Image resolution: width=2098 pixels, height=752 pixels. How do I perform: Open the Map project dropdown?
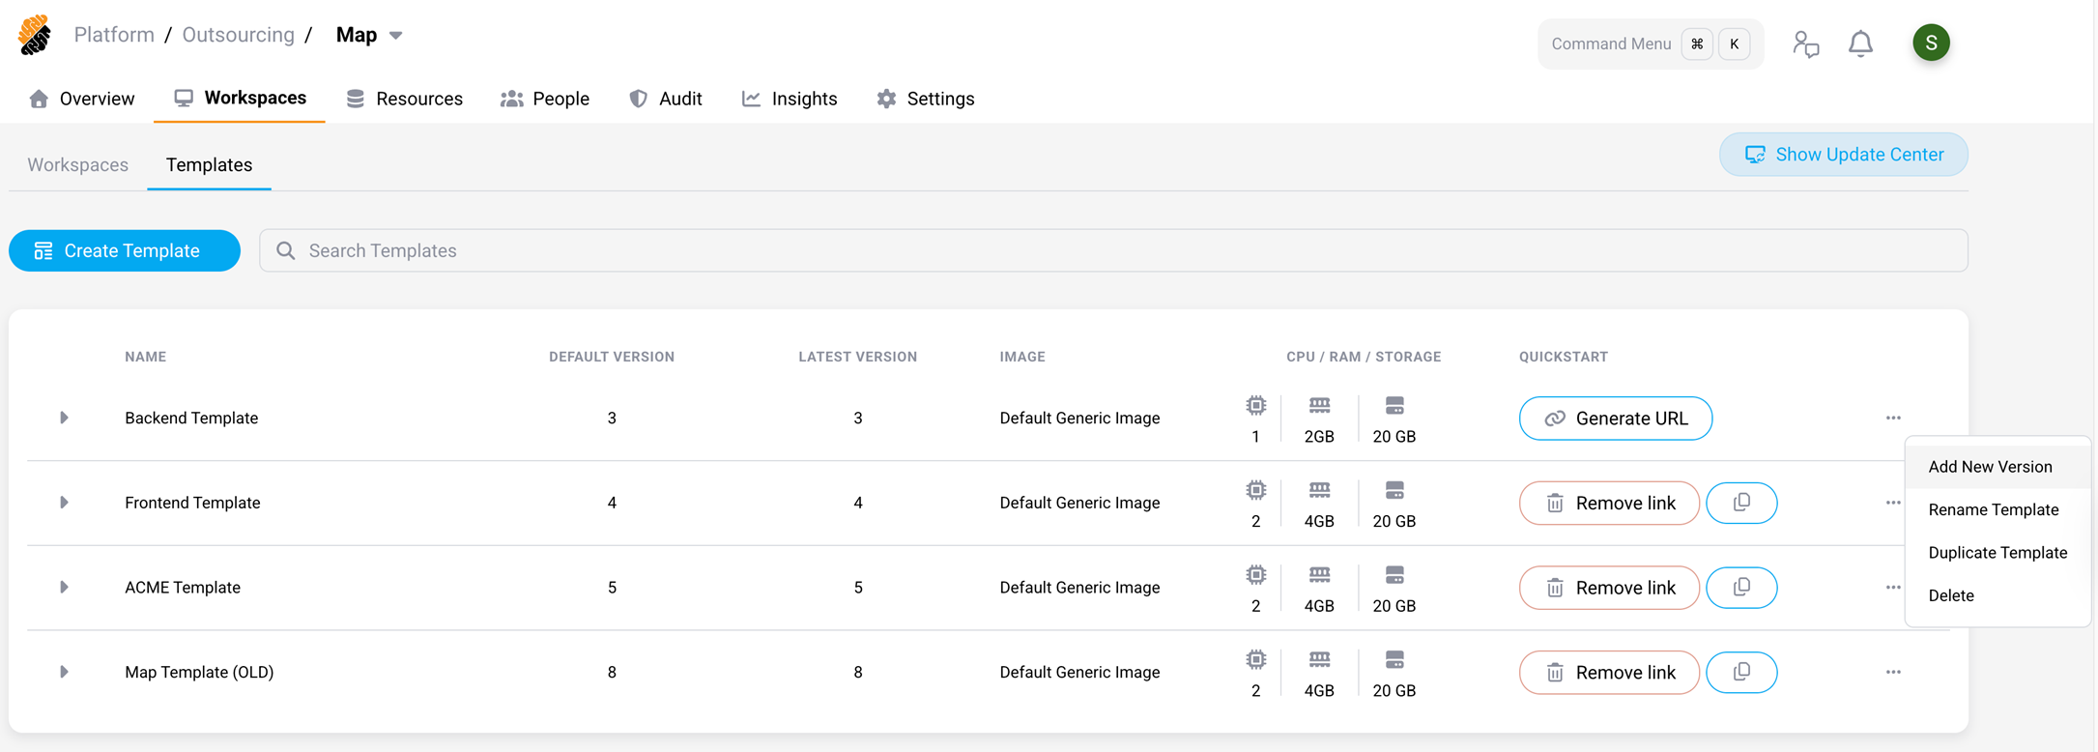(395, 36)
